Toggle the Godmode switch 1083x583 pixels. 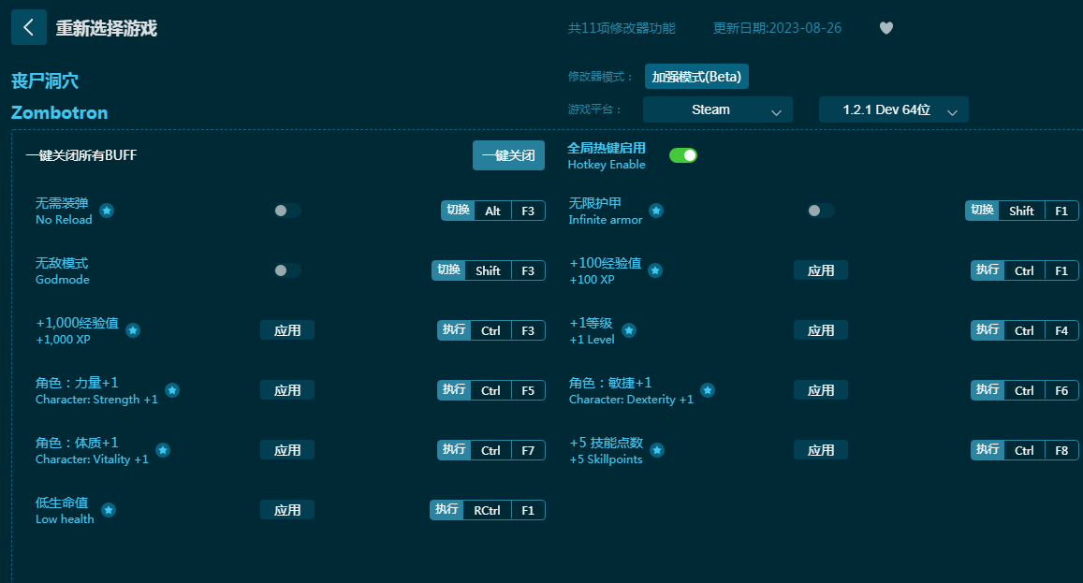[x=286, y=270]
